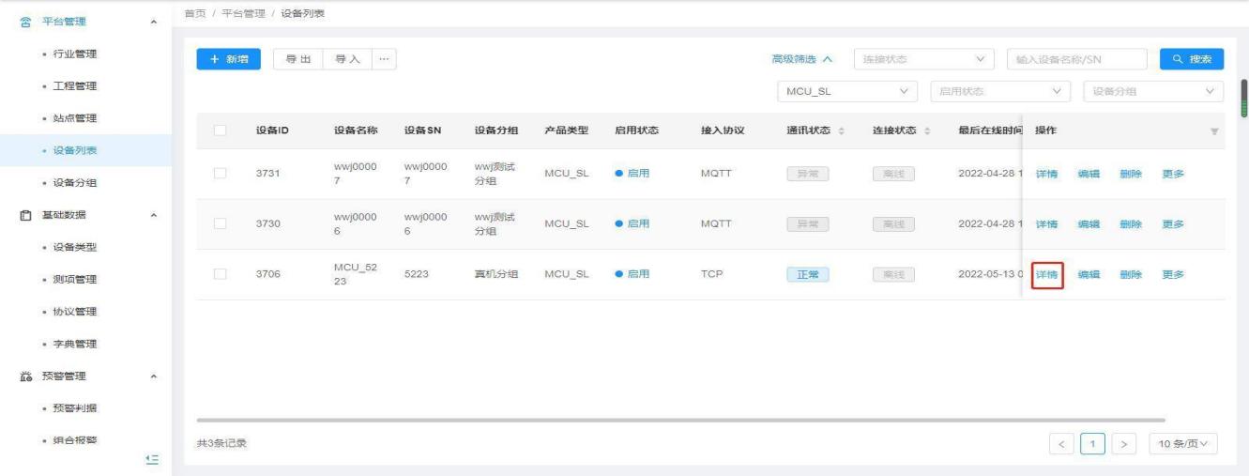This screenshot has width=1249, height=476.
Task: Go to previous page using left arrow
Action: tap(1061, 442)
